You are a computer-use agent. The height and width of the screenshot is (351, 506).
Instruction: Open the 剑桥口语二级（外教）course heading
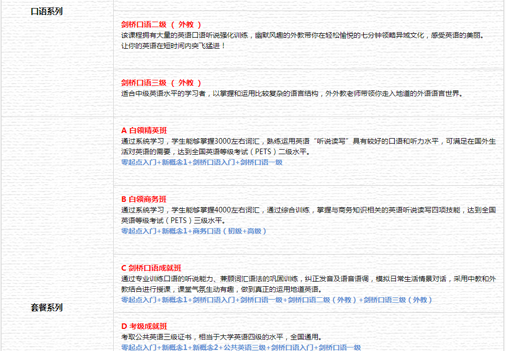pos(161,25)
